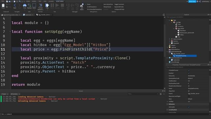Expand the UIOffset property arrow
Viewport: 211px width, 119px height.
coord(167,101)
